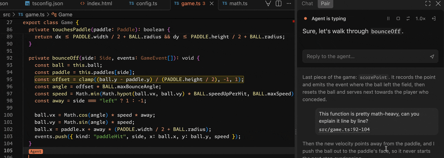Click the game.ts breadcrumb

tap(31, 15)
